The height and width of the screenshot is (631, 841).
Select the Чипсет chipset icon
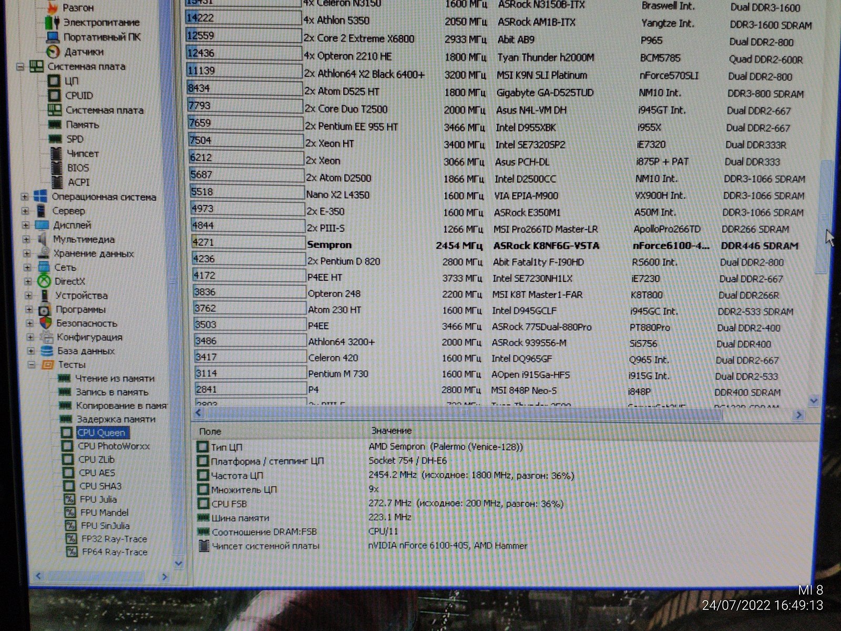(56, 154)
